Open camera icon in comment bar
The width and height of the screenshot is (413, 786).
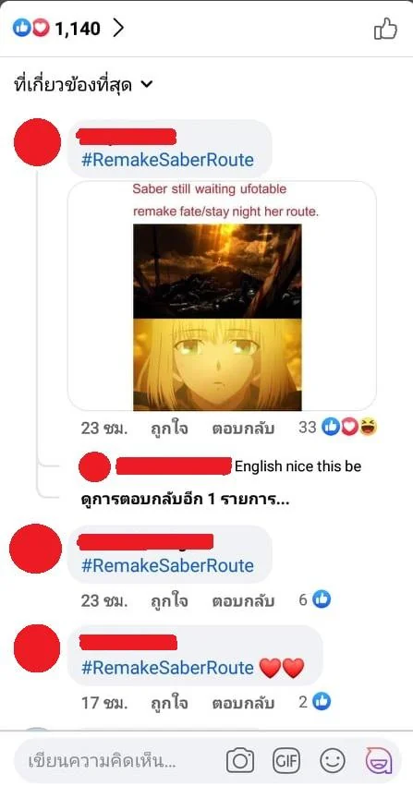coord(240,761)
